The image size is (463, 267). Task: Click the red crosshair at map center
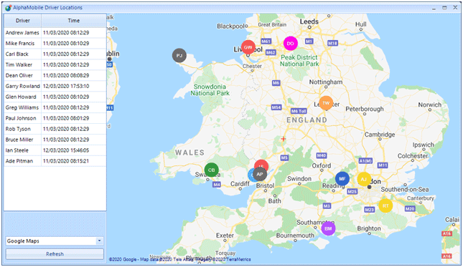click(x=283, y=139)
